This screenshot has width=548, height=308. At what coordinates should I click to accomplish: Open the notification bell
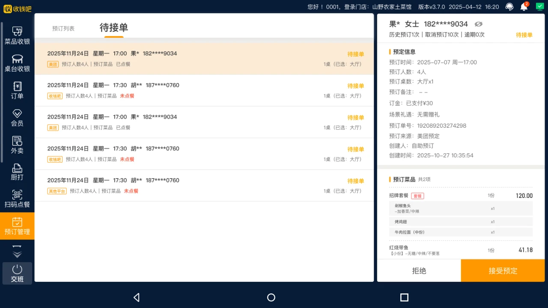click(x=524, y=7)
